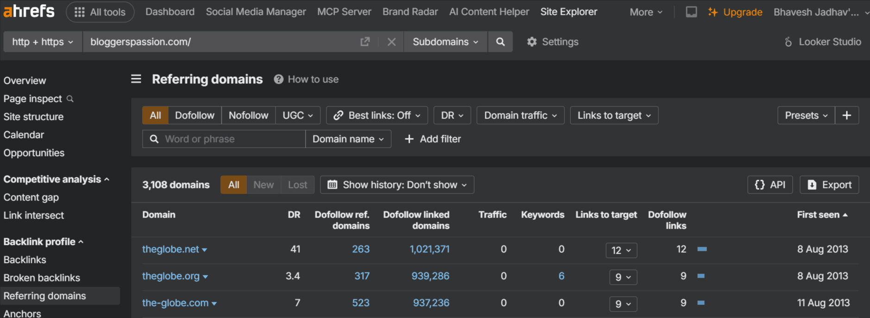This screenshot has width=870, height=318.
Task: Open the Presets dropdown
Action: click(806, 115)
